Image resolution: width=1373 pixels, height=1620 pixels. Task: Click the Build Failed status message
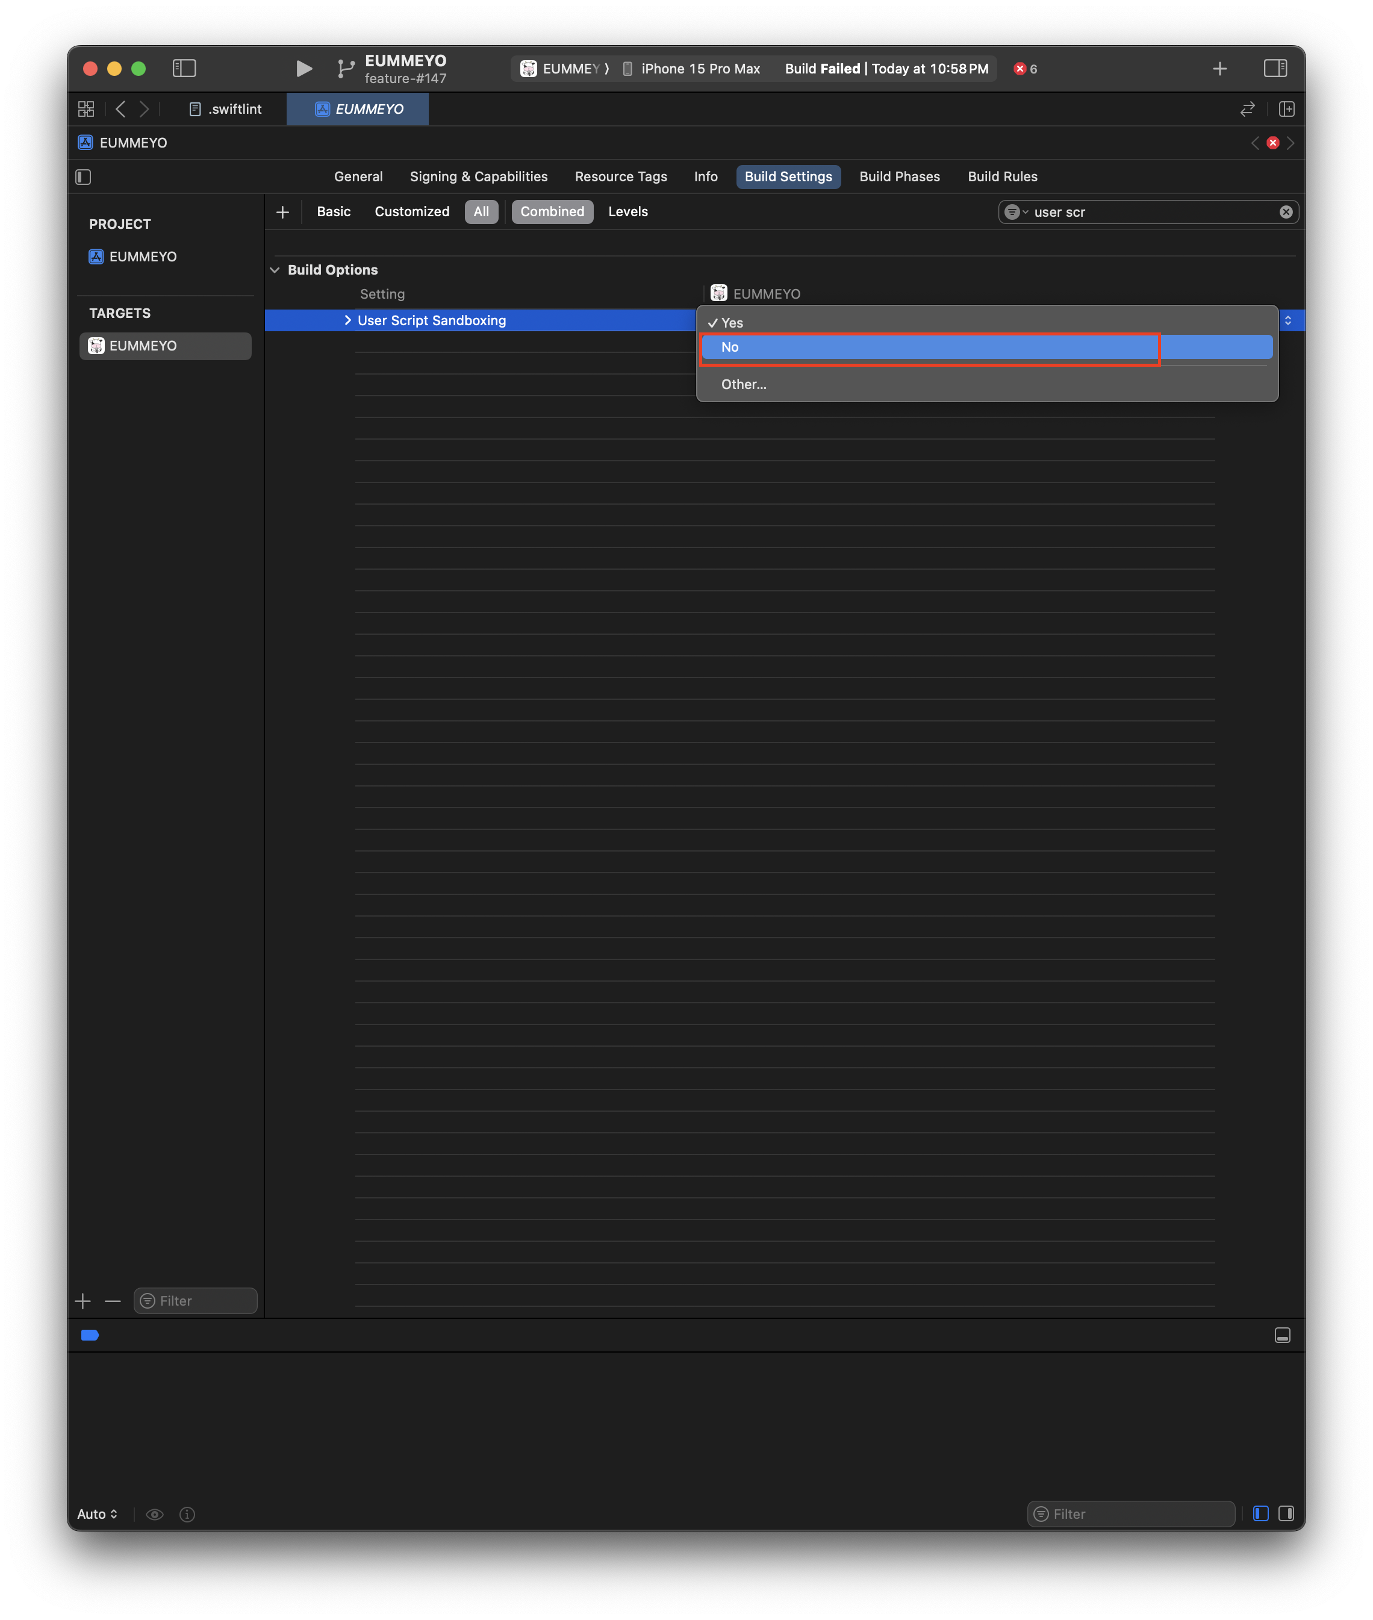pos(886,69)
